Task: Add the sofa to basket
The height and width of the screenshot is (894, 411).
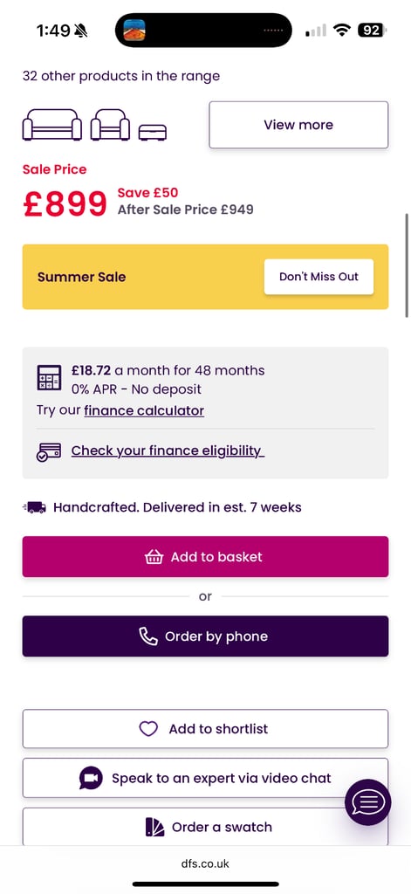Action: tap(205, 556)
